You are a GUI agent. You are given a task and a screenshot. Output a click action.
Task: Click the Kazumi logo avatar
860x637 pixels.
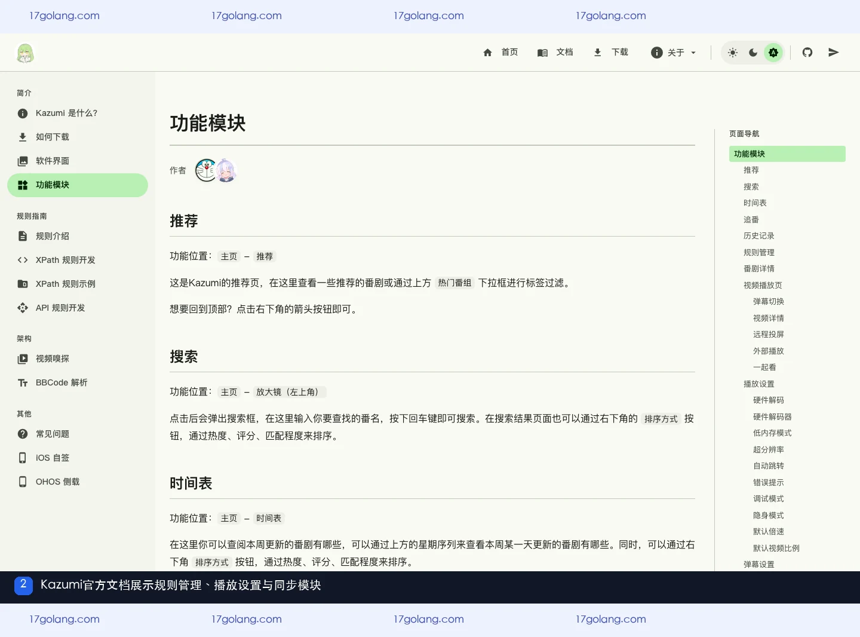tap(25, 53)
